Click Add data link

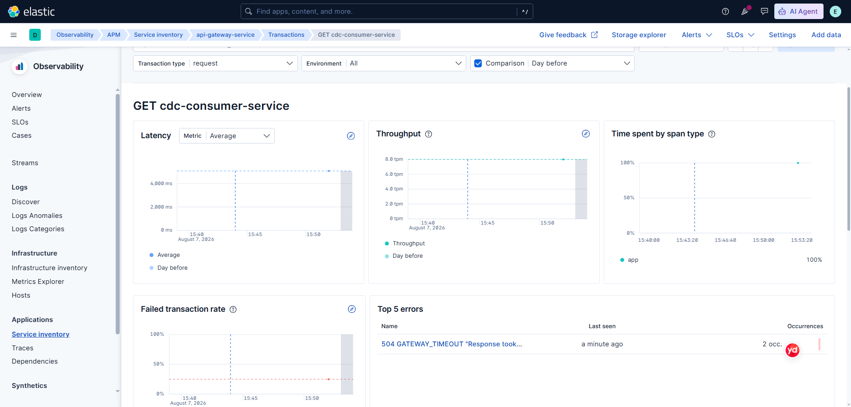click(826, 35)
